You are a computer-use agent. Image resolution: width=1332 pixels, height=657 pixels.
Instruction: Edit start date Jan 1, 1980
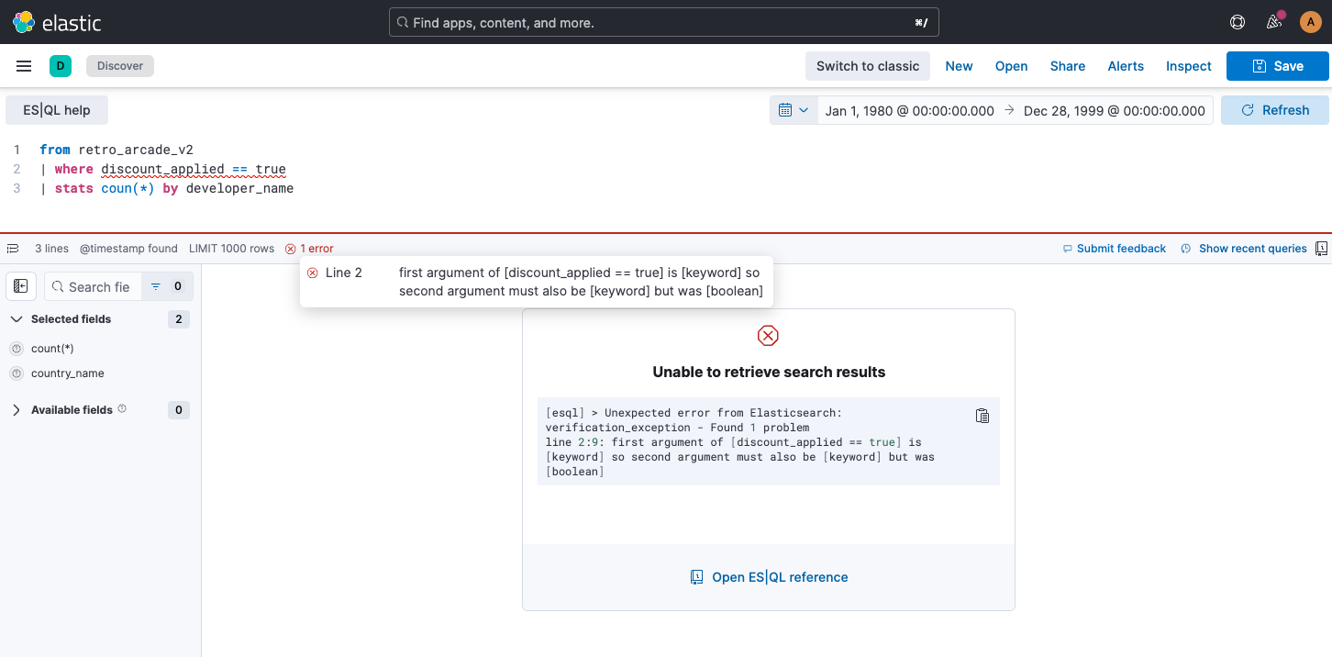click(x=909, y=110)
